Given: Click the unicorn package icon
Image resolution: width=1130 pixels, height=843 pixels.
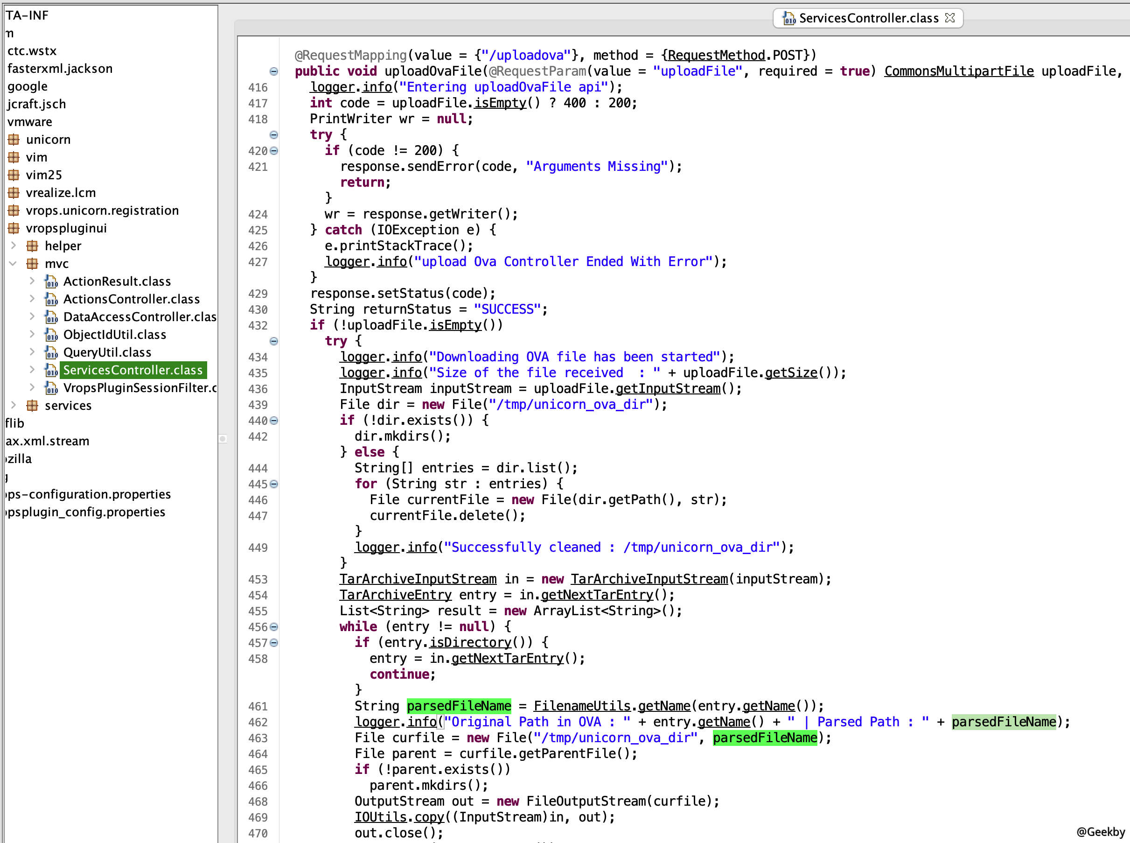Looking at the screenshot, I should [14, 139].
